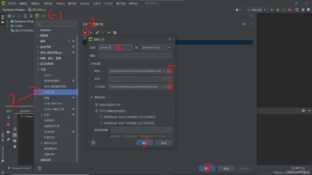
Task: Run the current configuration with green play
Action: click(x=272, y=10)
